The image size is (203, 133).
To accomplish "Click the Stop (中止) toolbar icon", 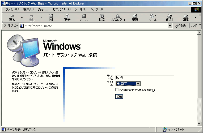I will [51, 18].
